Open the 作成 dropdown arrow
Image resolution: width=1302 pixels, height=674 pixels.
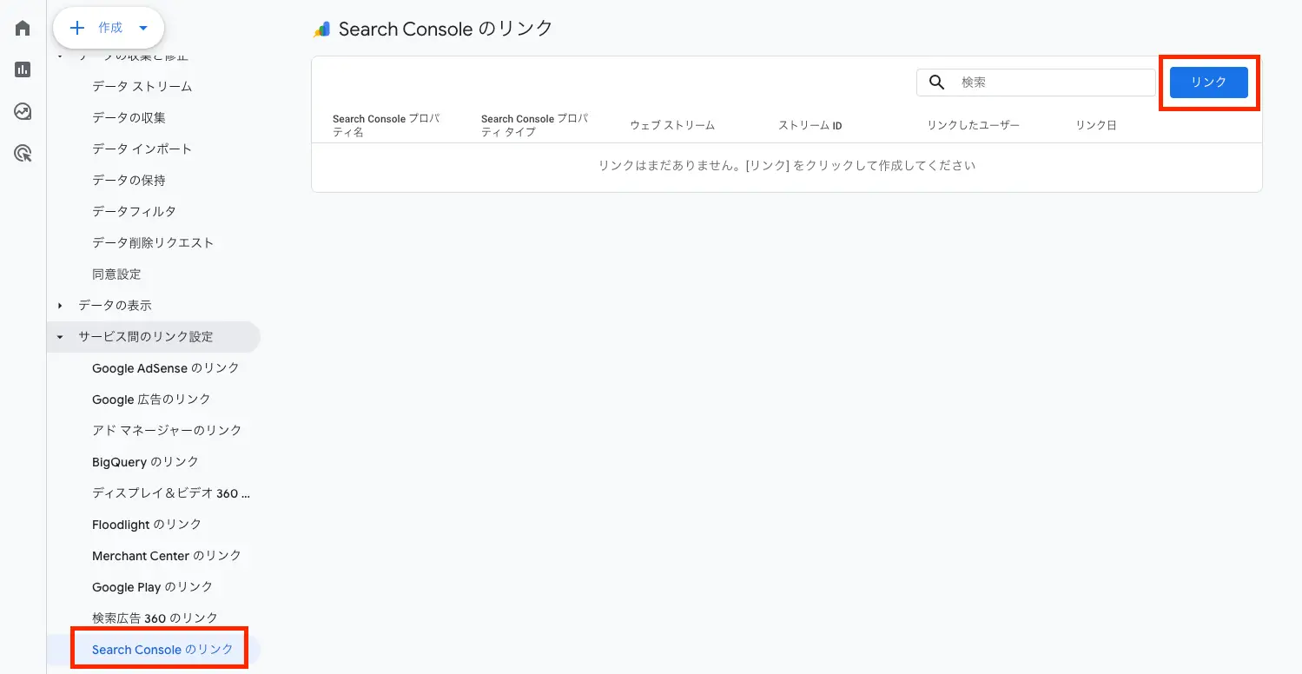[x=143, y=28]
